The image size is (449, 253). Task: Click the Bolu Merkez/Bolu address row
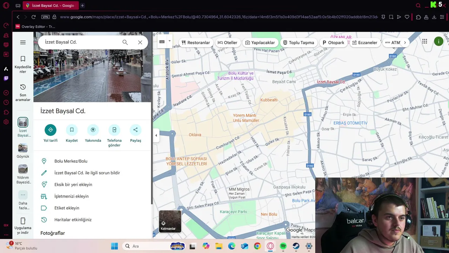tap(93, 161)
